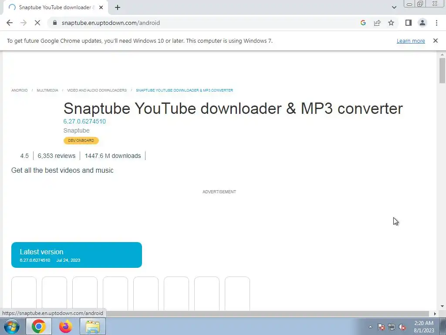The width and height of the screenshot is (446, 335).
Task: Launch Firefox from the taskbar
Action: point(65,326)
